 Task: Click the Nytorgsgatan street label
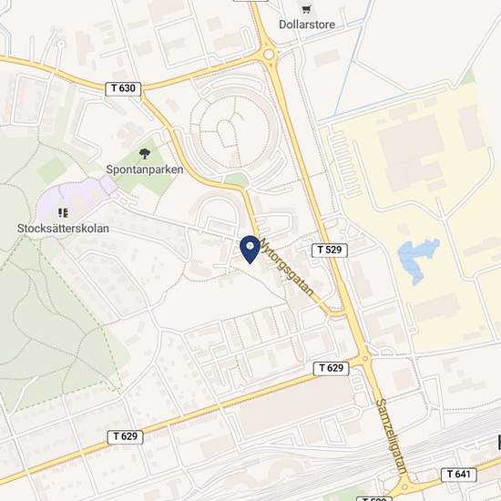pyautogui.click(x=287, y=267)
